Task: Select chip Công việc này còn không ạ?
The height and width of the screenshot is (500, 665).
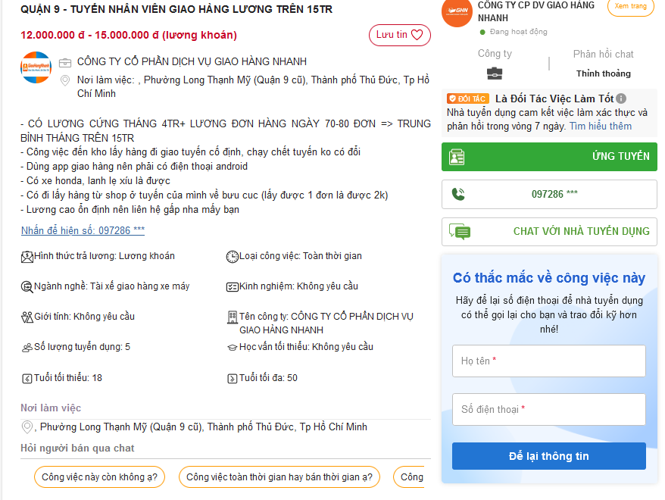Action: pos(99,477)
